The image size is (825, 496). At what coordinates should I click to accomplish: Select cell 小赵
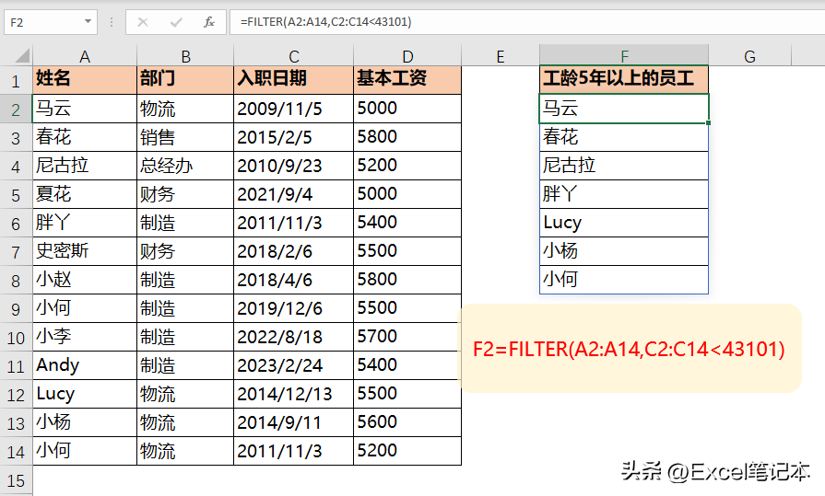tap(85, 279)
